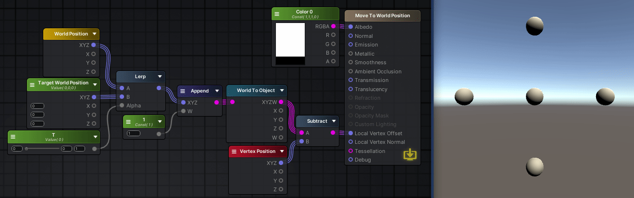Expand the Target World Position node dropdown arrow
The width and height of the screenshot is (634, 198).
click(x=96, y=85)
